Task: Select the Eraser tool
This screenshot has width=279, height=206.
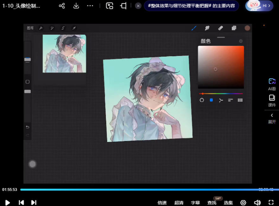Action: [221, 28]
